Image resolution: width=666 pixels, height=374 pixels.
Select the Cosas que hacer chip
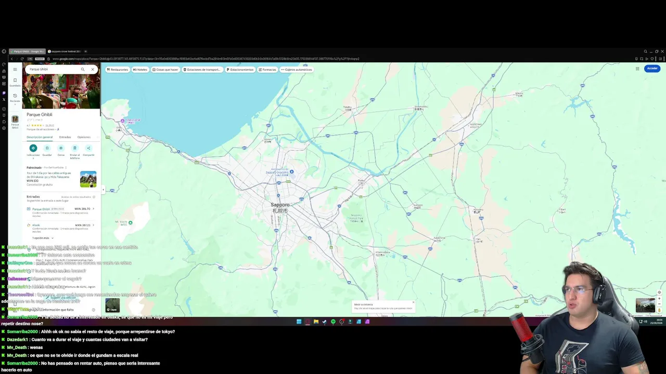tap(165, 70)
